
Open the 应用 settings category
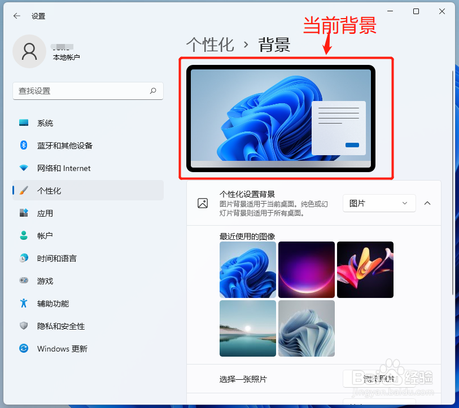(88, 213)
